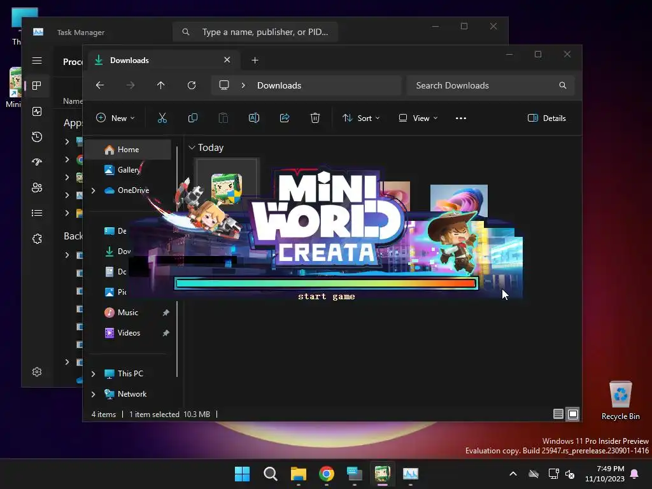Screen dimensions: 652x489
Task: Open taskbar Search
Action: [x=270, y=474]
